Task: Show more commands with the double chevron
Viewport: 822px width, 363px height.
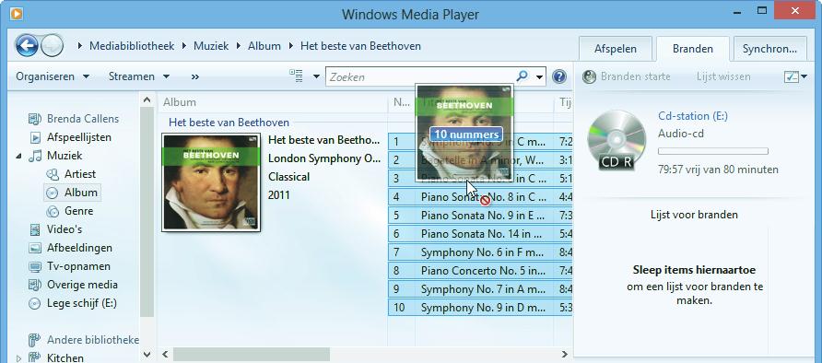Action: 195,76
